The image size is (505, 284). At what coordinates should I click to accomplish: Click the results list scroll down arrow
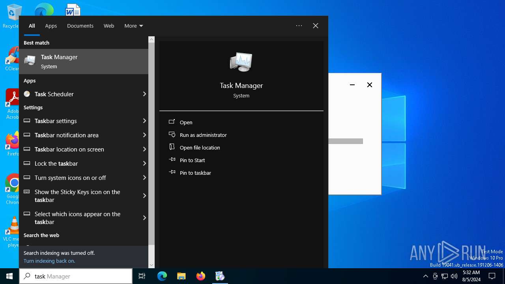pos(151,265)
